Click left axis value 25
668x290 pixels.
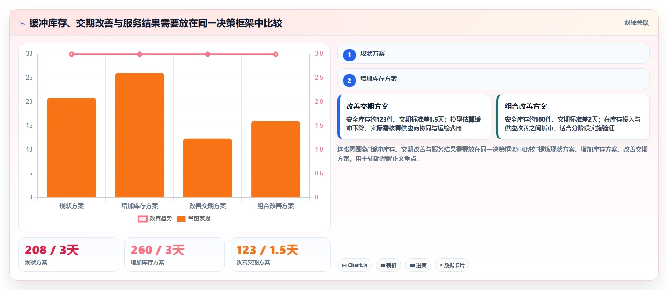pyautogui.click(x=29, y=78)
